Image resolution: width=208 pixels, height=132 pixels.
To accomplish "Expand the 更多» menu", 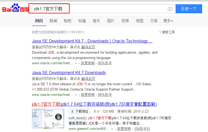I will 168,21.
